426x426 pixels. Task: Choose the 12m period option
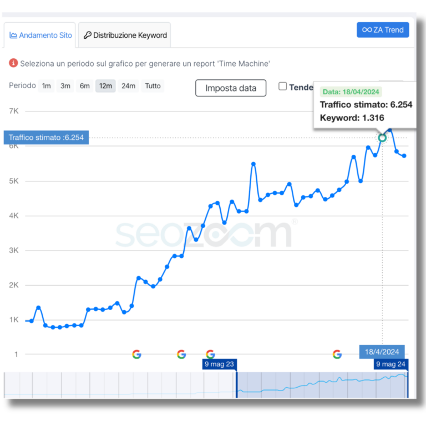coord(105,86)
